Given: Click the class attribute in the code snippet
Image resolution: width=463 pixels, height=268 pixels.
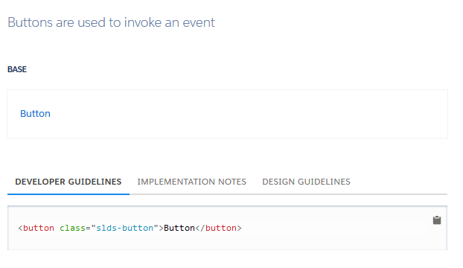Looking at the screenshot, I should coord(72,228).
